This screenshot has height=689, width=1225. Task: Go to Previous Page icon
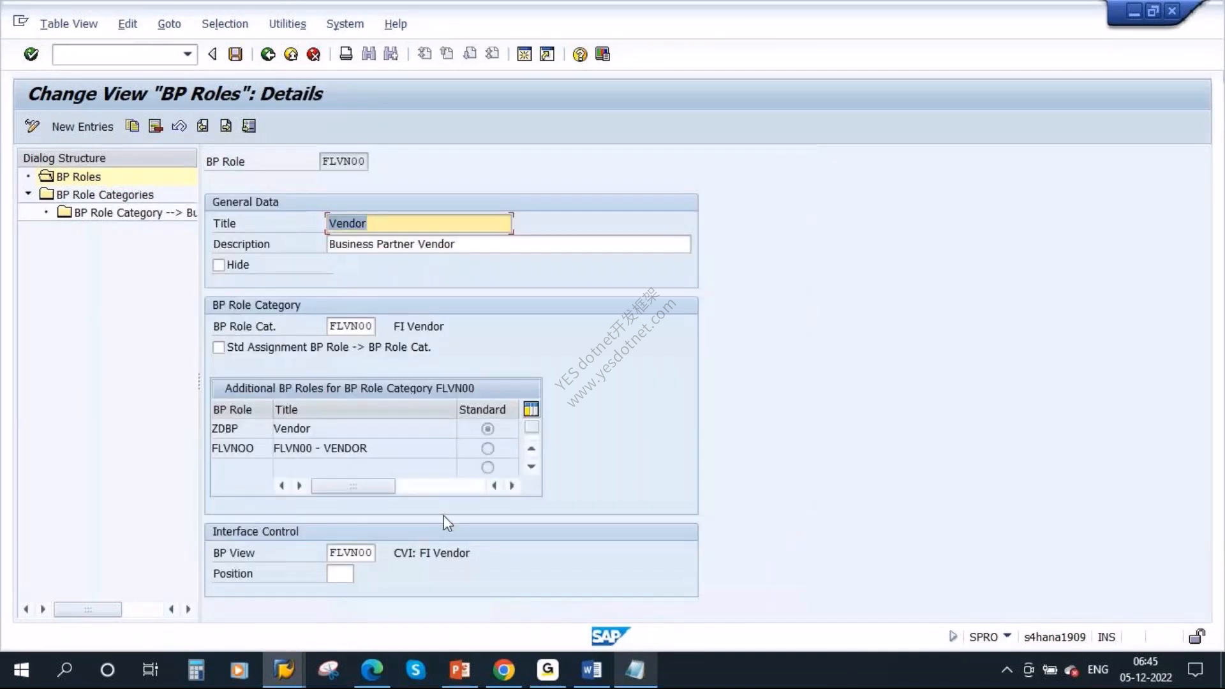447,54
